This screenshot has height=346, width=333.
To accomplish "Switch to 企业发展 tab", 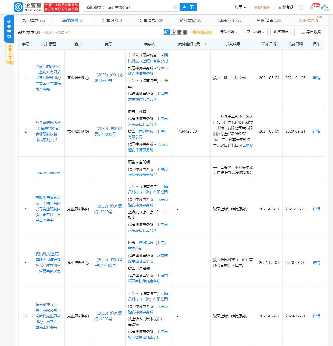I will (x=190, y=20).
